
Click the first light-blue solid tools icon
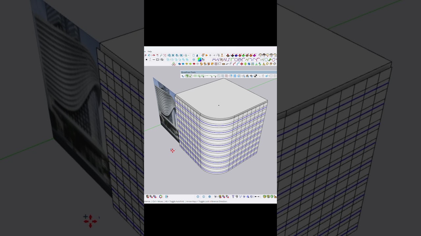tap(168, 60)
